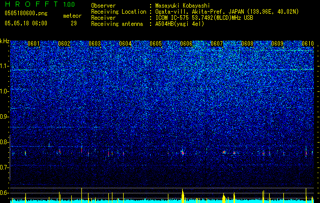The height and width of the screenshot is (203, 320).
Task: Click the 0.7 frequency axis label
Action: [x=5, y=167]
